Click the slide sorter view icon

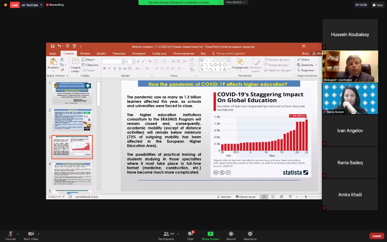point(273,197)
